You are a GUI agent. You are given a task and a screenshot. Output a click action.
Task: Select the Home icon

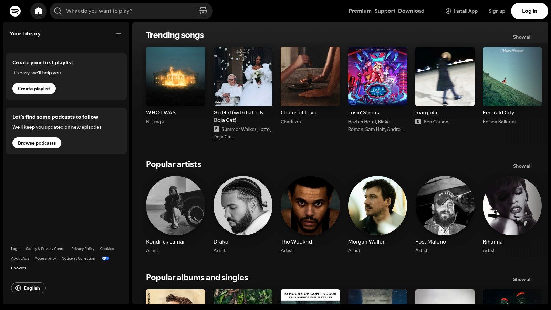pyautogui.click(x=39, y=11)
